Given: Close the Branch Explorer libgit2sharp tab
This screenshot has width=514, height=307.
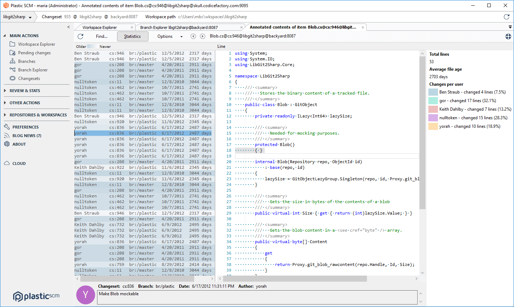Looking at the screenshot, I should (x=242, y=27).
